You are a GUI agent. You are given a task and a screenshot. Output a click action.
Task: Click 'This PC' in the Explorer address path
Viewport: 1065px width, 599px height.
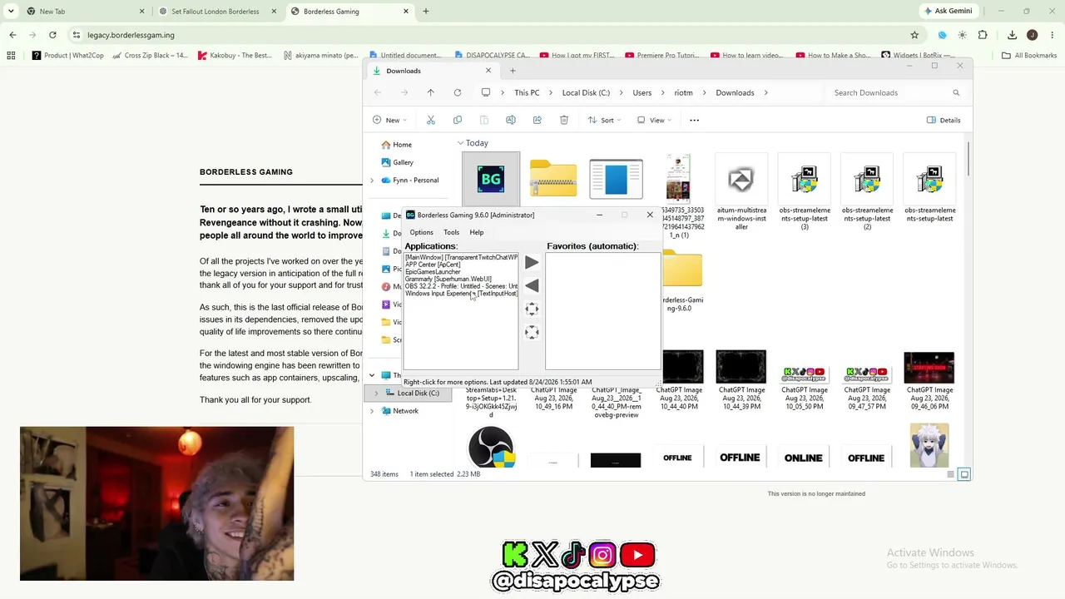click(527, 92)
